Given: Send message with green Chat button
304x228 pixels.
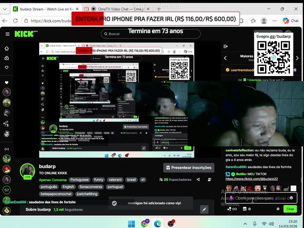Looking at the screenshot, I should pyautogui.click(x=290, y=209).
